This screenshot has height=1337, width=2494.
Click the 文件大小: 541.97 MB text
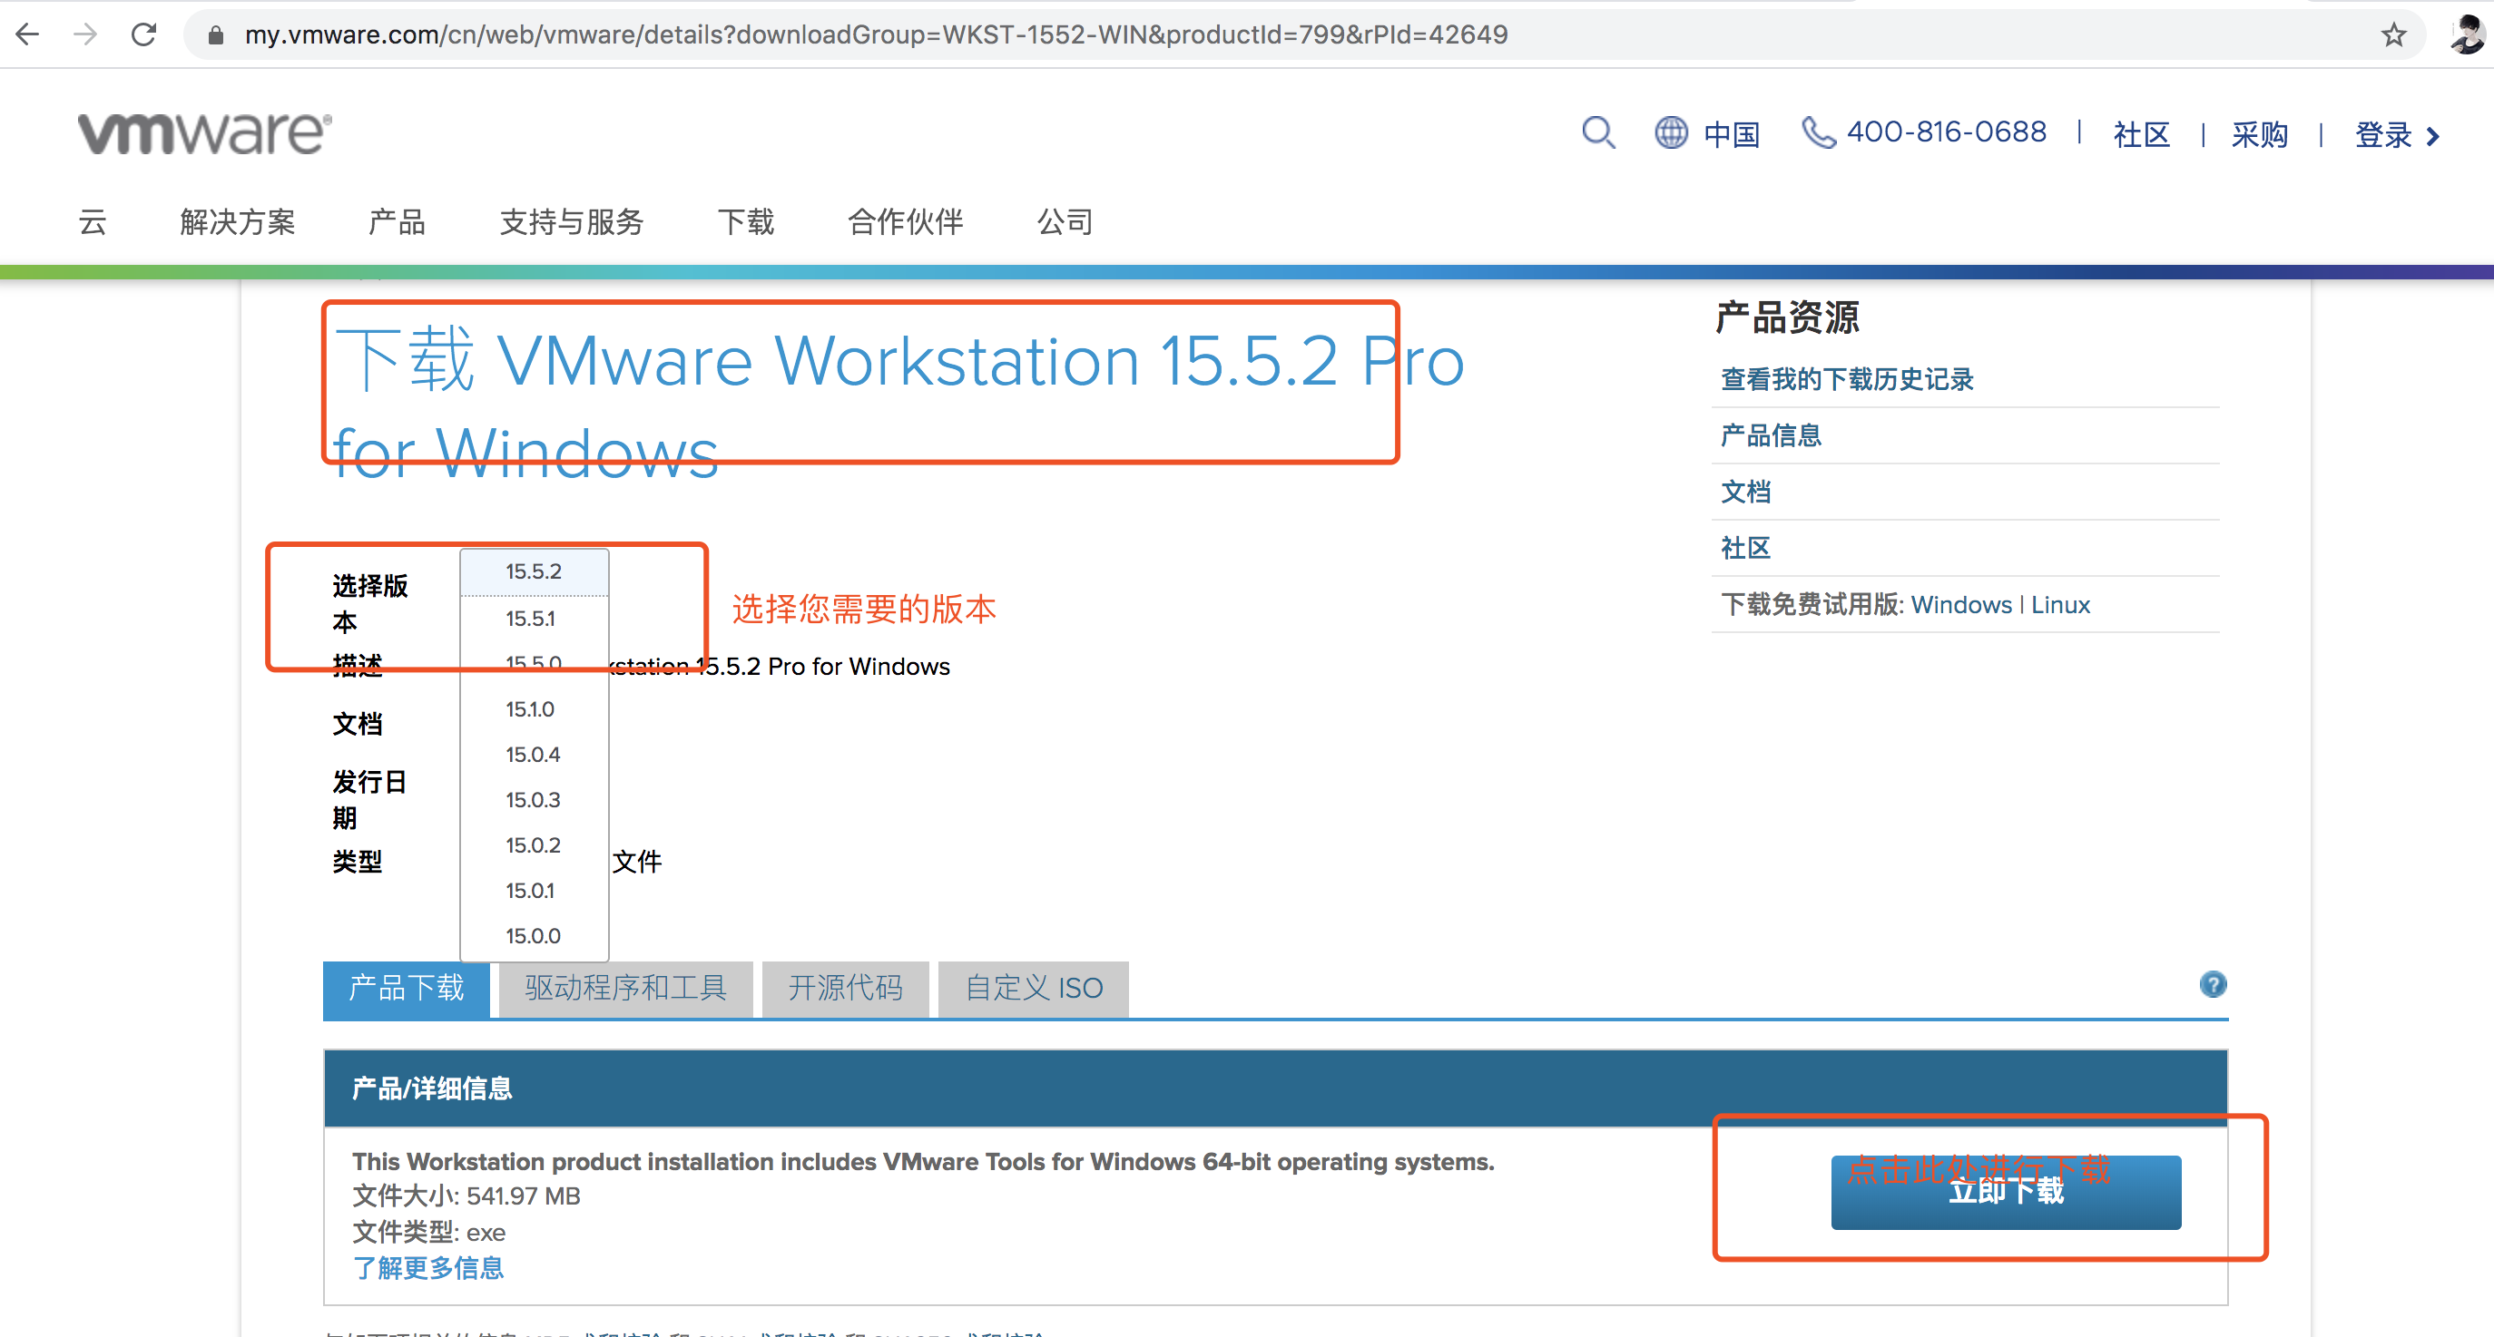coord(466,1195)
